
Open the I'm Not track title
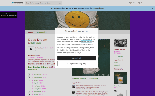coord(36,94)
